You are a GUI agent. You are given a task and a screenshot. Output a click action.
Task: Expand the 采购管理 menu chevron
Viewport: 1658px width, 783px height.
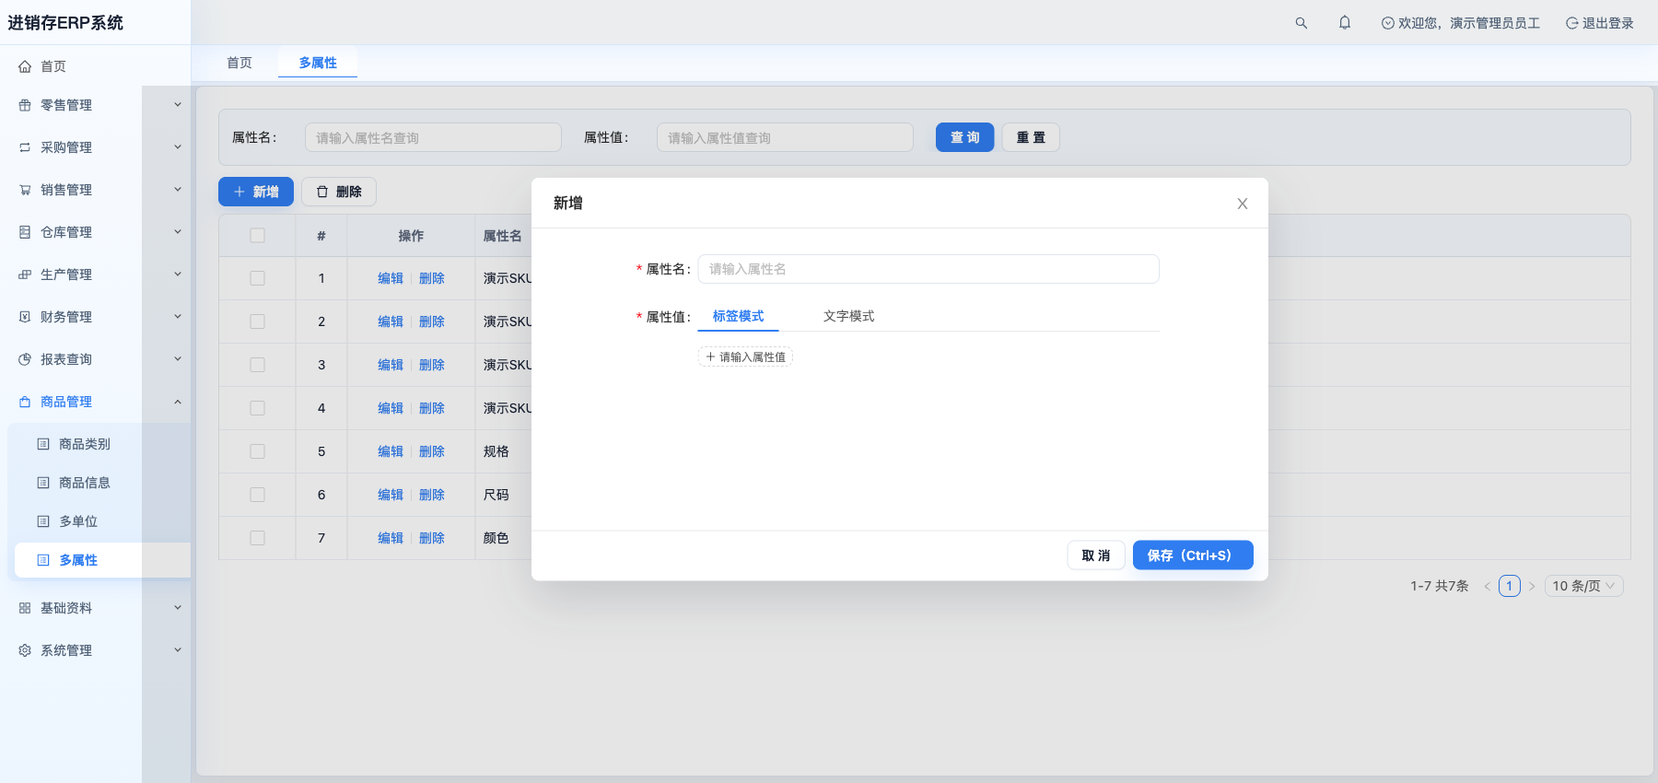pyautogui.click(x=178, y=147)
